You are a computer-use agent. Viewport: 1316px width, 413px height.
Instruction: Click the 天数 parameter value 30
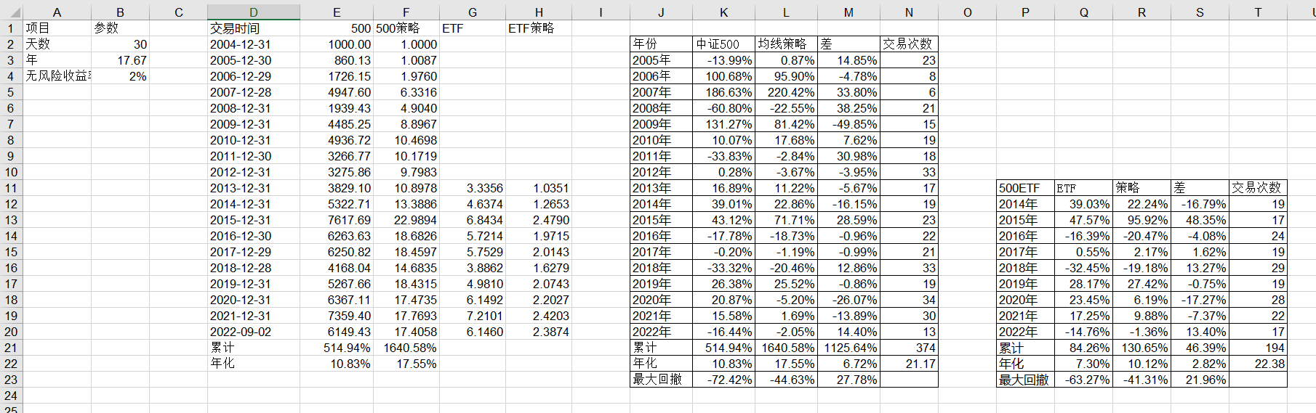coord(120,44)
